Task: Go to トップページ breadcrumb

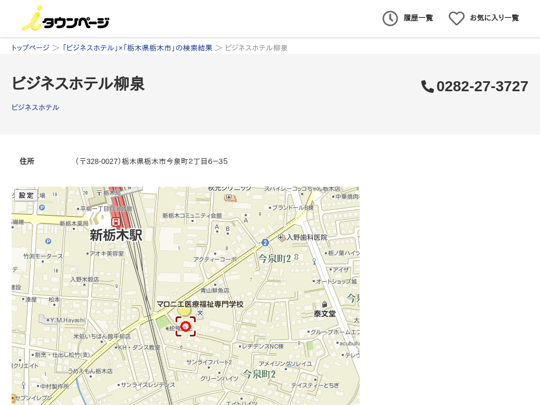Action: 30,48
